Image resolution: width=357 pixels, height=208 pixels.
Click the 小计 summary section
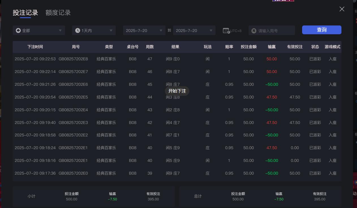point(31,196)
